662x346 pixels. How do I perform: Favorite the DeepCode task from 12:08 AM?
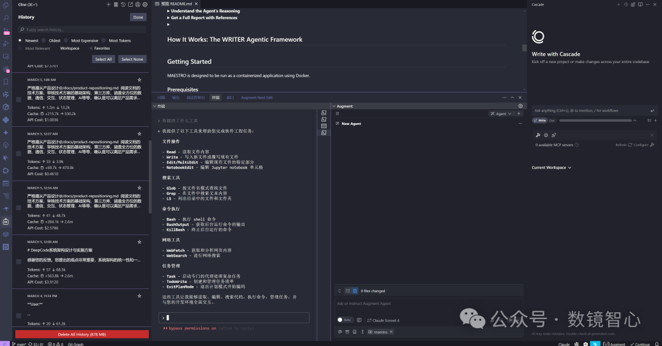point(139,242)
